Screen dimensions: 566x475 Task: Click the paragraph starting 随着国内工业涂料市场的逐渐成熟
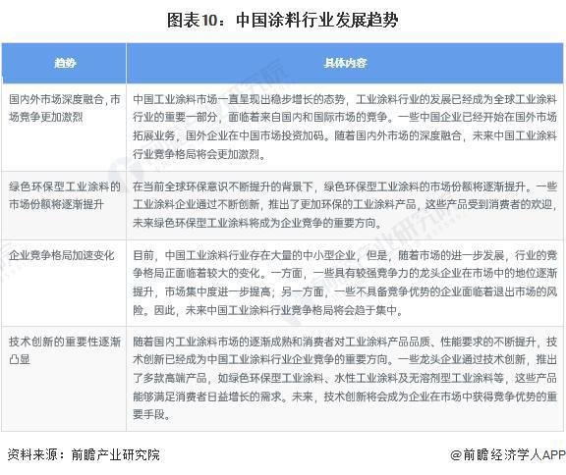[345, 378]
